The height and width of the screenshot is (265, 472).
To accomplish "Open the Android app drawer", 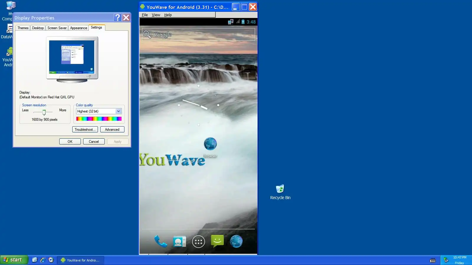I will [198, 242].
